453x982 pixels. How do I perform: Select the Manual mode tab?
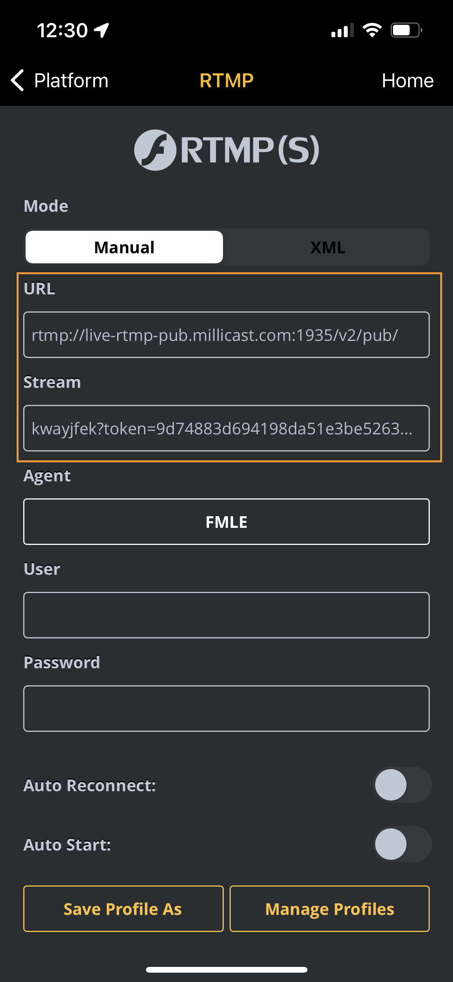pyautogui.click(x=124, y=247)
